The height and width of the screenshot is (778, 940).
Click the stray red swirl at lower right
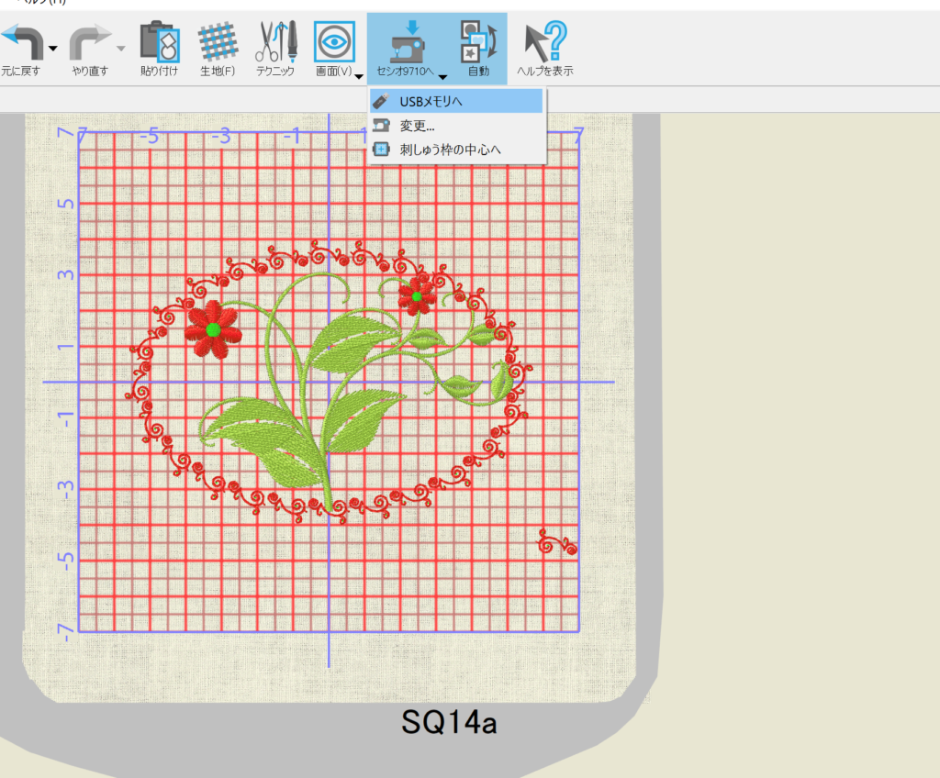[x=557, y=542]
